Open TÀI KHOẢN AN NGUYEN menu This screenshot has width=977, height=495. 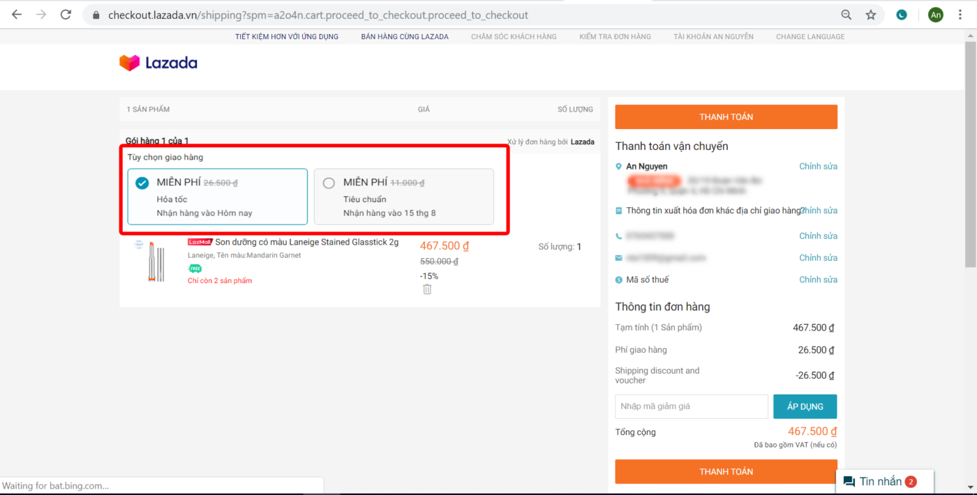point(713,36)
